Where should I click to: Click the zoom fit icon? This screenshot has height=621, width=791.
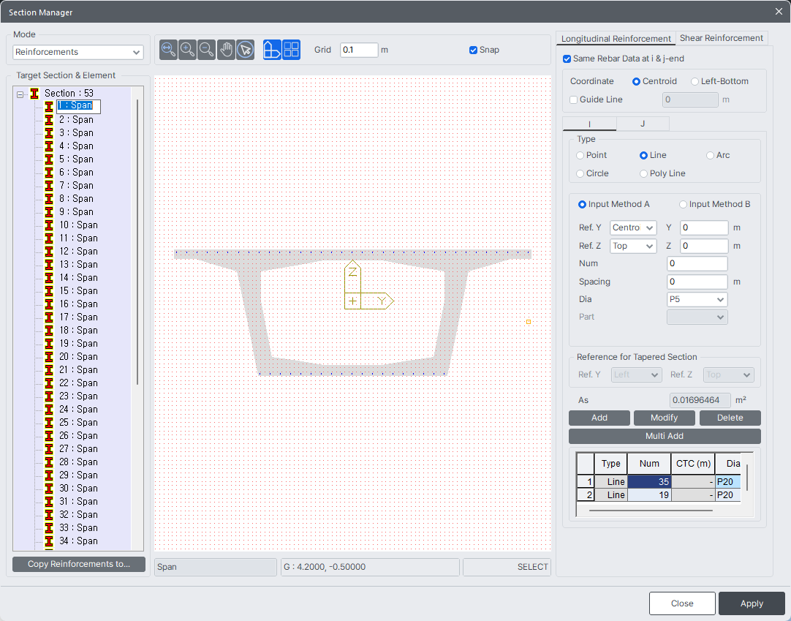coord(169,50)
